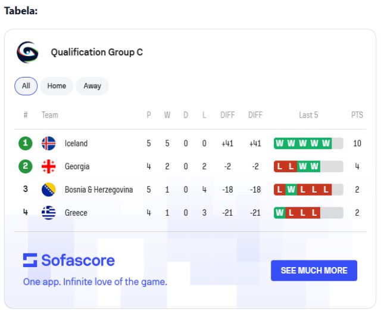
Task: Switch to the Home standings filter
Action: tap(57, 86)
